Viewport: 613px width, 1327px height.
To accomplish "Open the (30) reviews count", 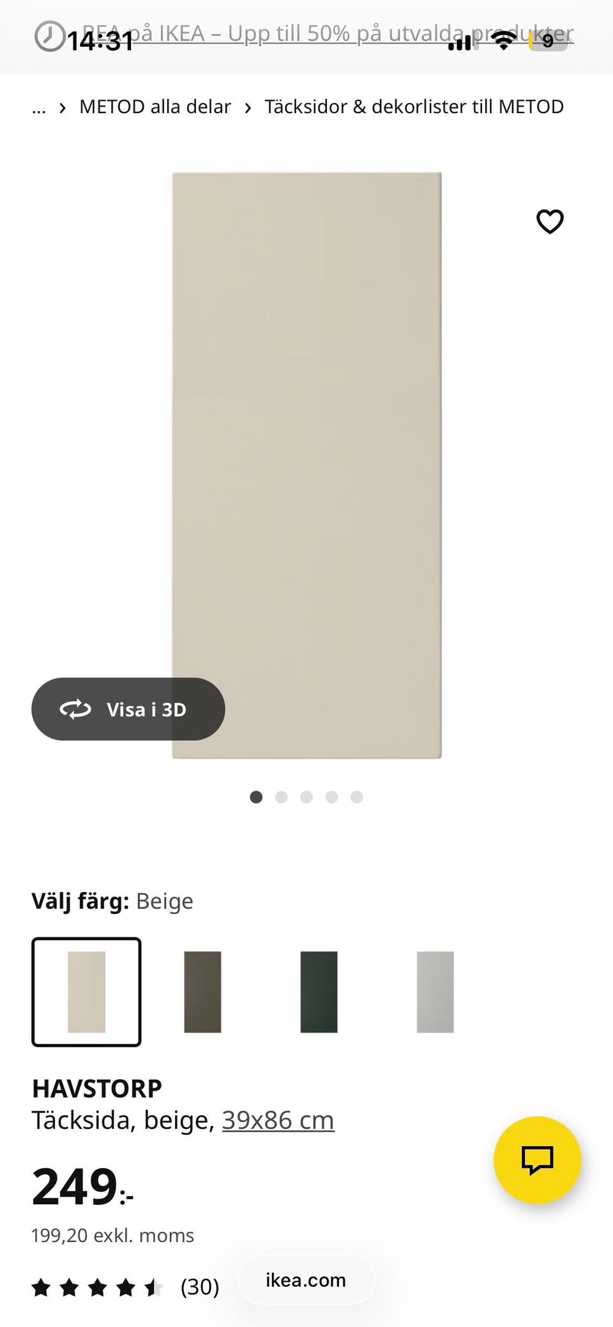I will pyautogui.click(x=200, y=1287).
